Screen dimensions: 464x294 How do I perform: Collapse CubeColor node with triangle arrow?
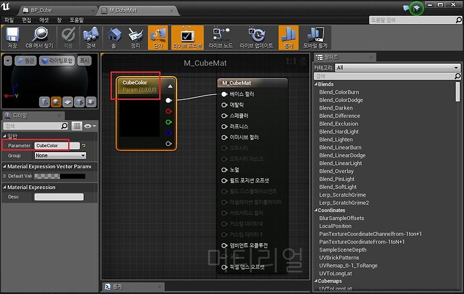[x=170, y=86]
